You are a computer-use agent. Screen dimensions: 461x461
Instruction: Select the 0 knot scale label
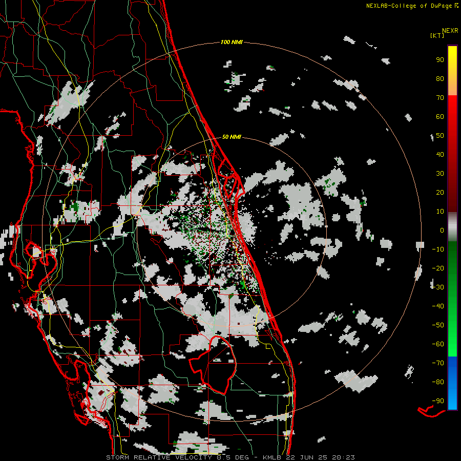point(442,230)
